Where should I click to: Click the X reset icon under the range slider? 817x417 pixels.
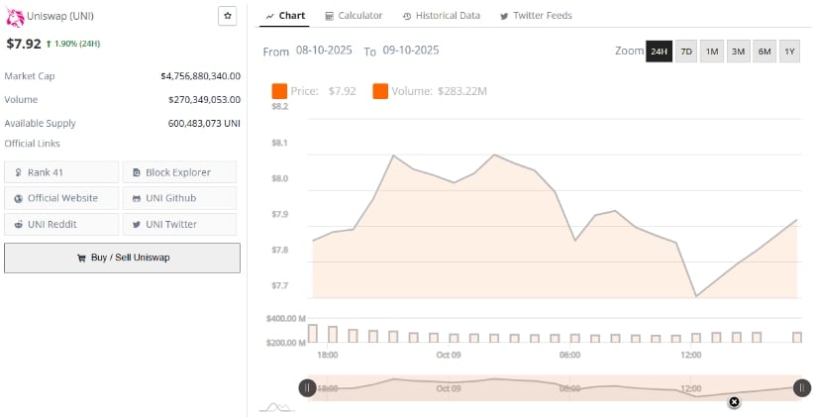pyautogui.click(x=734, y=402)
